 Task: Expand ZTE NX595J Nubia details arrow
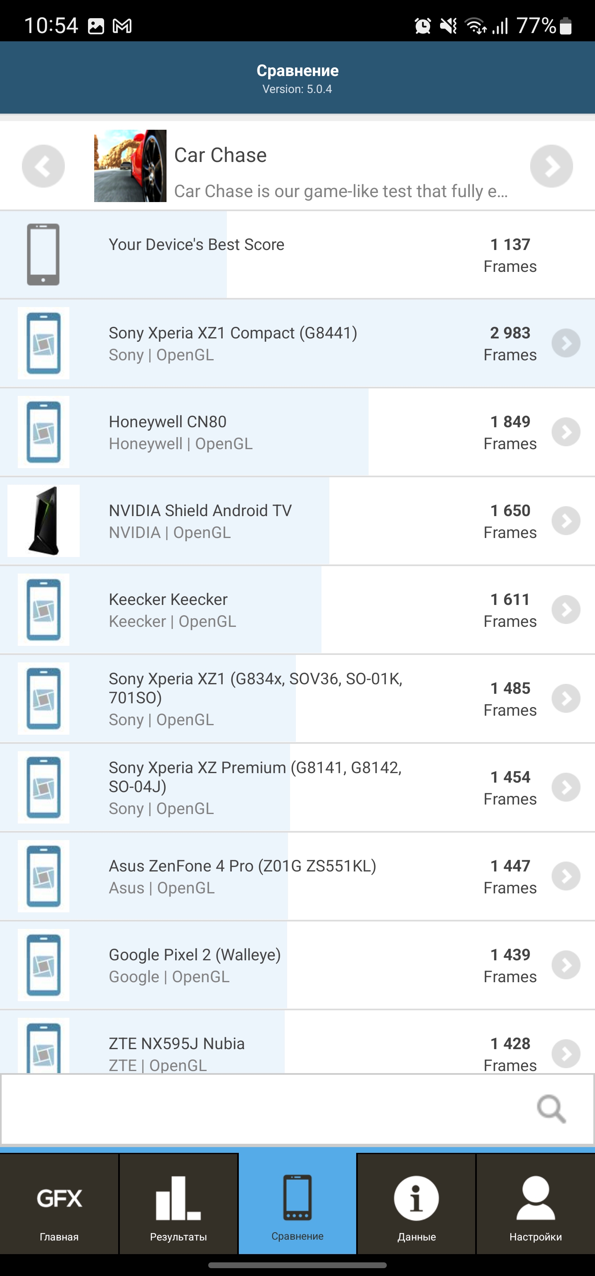pyautogui.click(x=566, y=1053)
